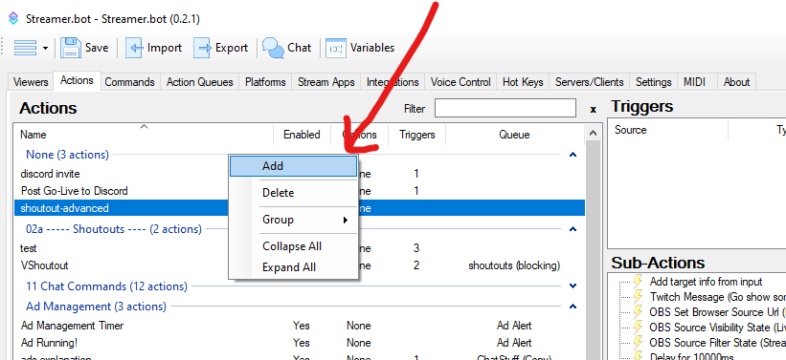Open the main menu list icon
The width and height of the screenshot is (786, 360).
(x=25, y=48)
